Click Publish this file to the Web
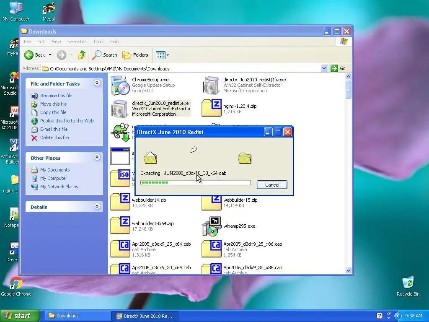Screen dimensions: 429x322 click(x=67, y=121)
